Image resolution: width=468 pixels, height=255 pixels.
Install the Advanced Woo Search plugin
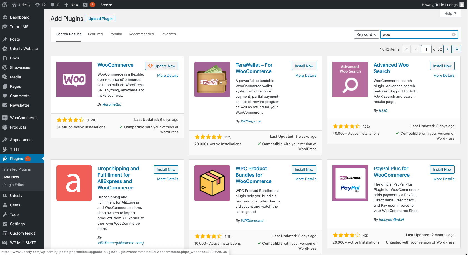(442, 66)
